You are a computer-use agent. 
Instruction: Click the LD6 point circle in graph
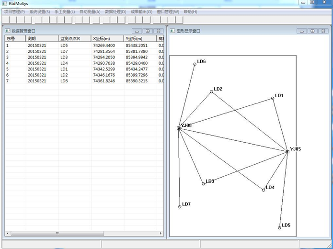pos(195,64)
